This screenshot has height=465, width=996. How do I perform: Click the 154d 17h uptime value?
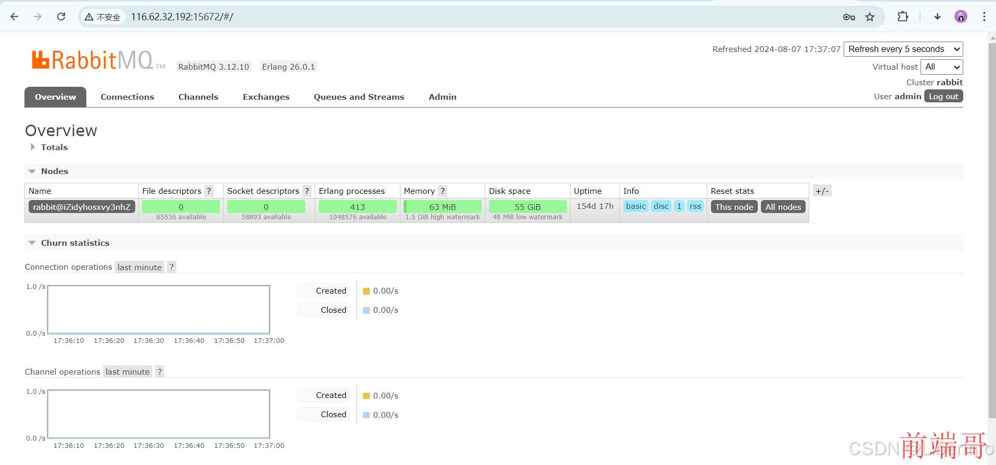click(595, 206)
